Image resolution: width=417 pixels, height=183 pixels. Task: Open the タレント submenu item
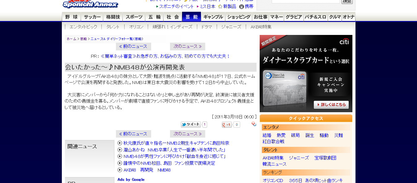(113, 27)
